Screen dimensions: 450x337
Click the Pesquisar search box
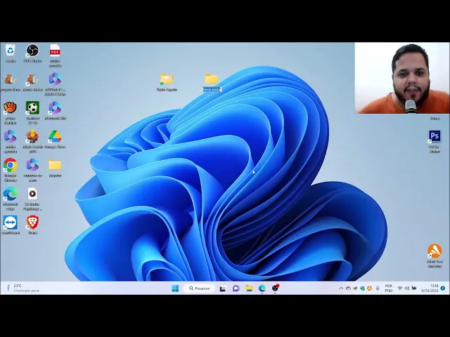click(x=199, y=289)
